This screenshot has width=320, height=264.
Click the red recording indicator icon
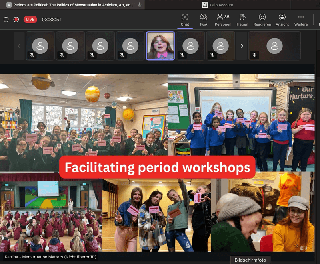[16, 19]
